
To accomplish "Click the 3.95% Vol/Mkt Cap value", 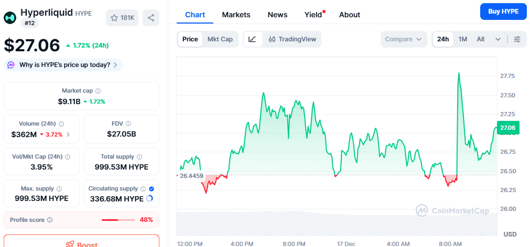I will [41, 167].
